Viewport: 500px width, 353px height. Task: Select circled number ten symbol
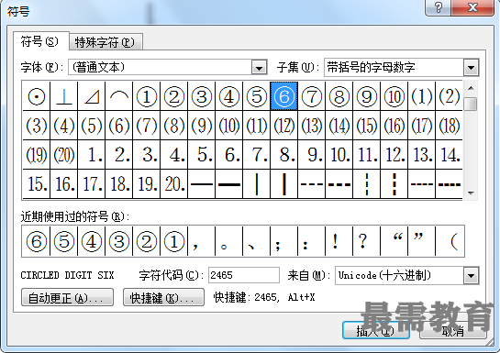coord(394,96)
